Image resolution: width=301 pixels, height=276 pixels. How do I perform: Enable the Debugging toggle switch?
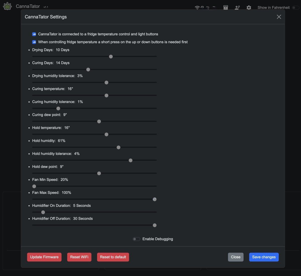pyautogui.click(x=136, y=239)
